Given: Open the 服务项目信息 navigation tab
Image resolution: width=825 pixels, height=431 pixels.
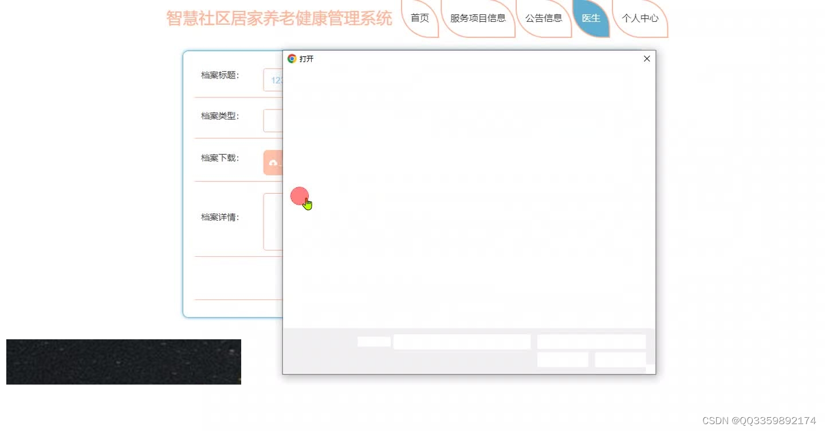Looking at the screenshot, I should pos(478,18).
